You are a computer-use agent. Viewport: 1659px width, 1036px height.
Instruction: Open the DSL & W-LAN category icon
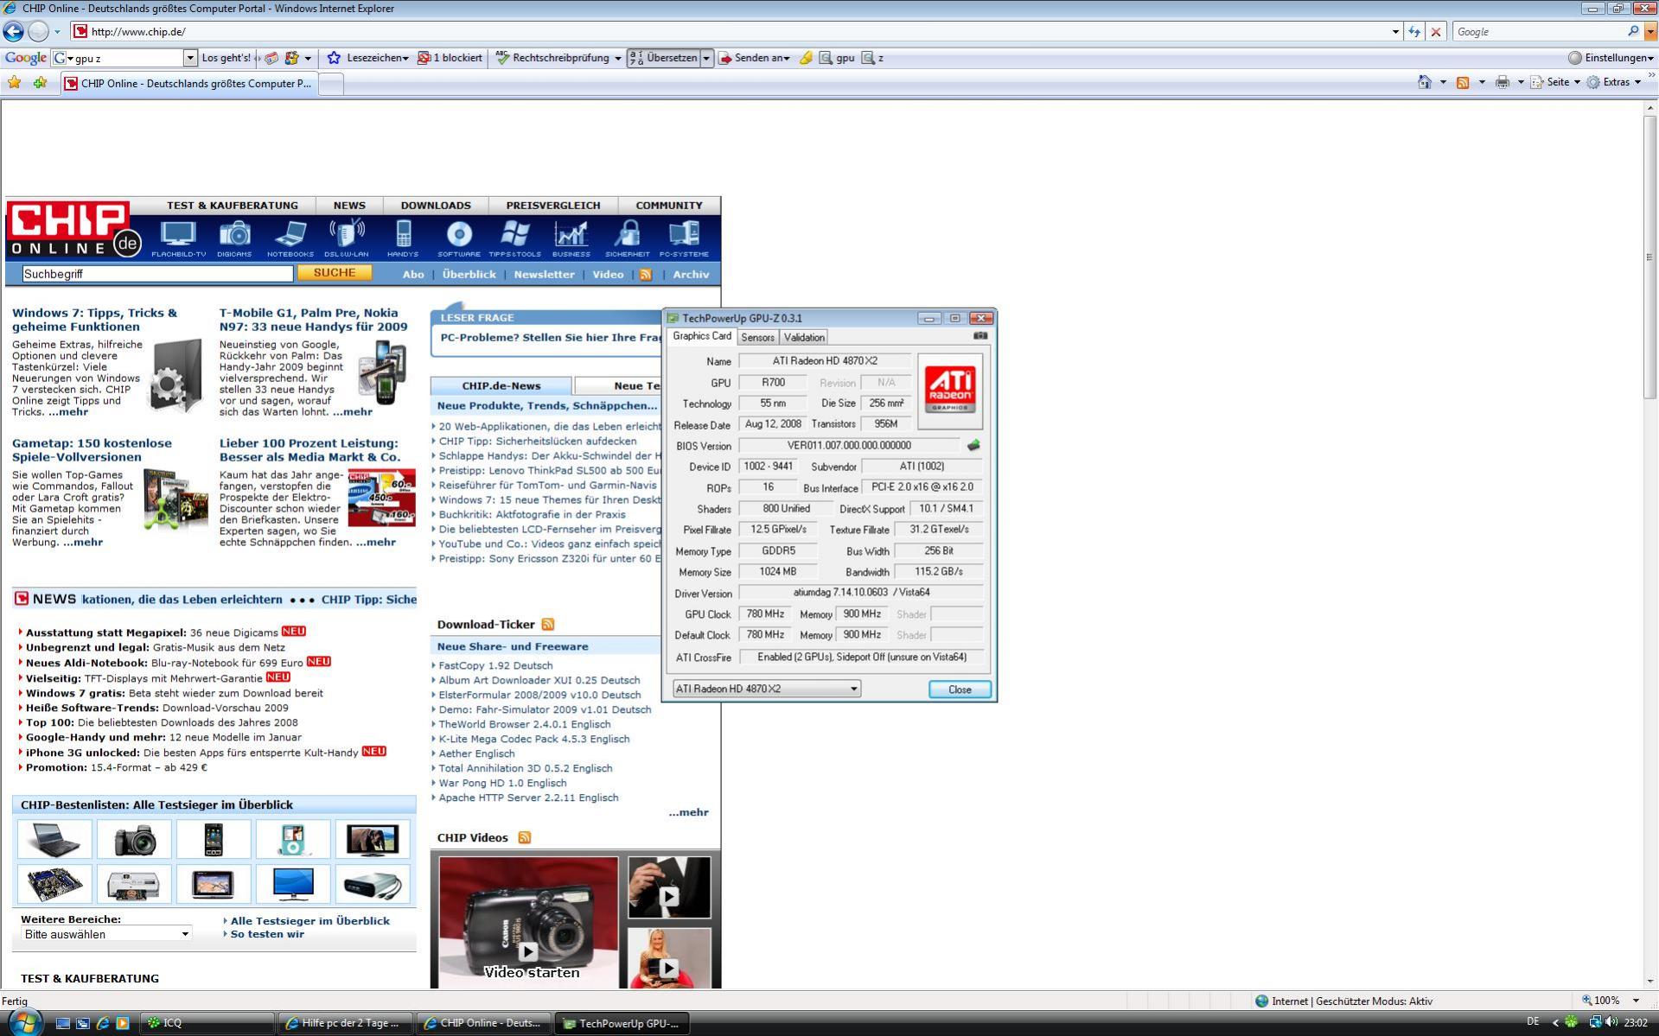point(347,238)
